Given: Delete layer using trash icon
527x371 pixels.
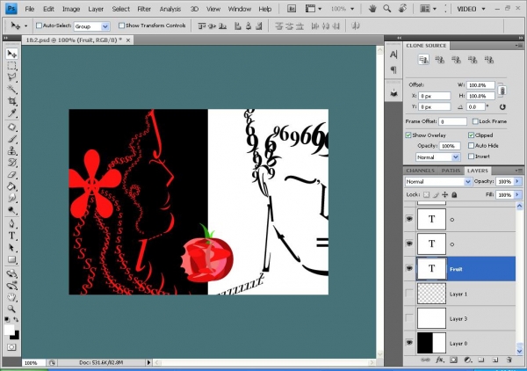Looking at the screenshot, I should pyautogui.click(x=509, y=360).
